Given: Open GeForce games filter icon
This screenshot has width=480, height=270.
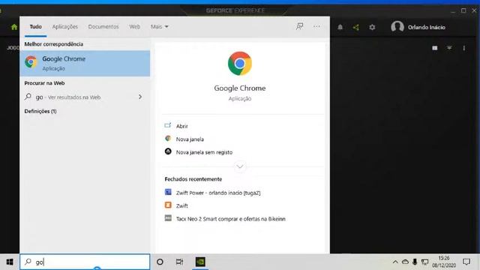Looking at the screenshot, I should tap(449, 48).
